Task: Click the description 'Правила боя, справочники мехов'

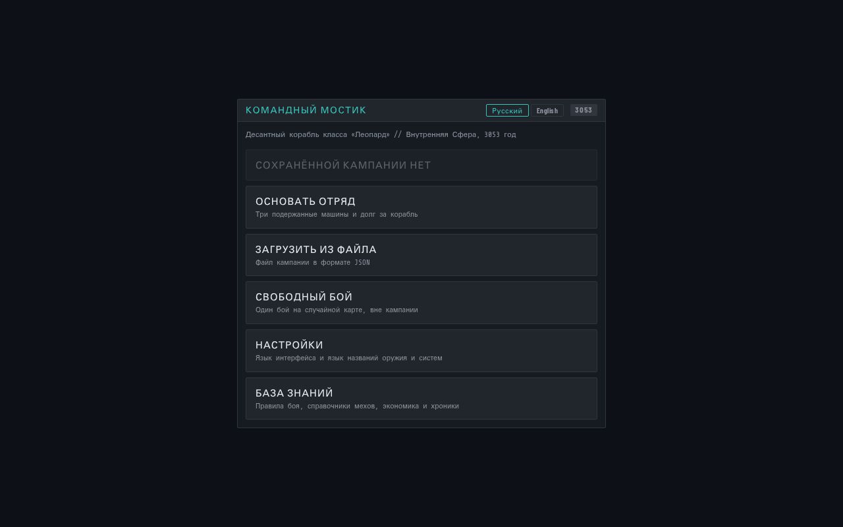Action: (x=315, y=406)
